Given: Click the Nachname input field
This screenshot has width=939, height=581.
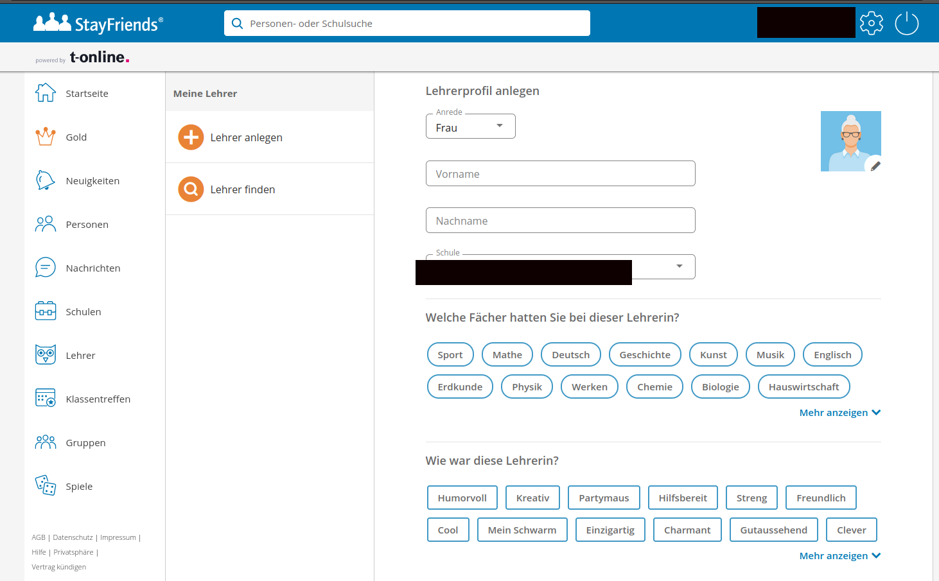Looking at the screenshot, I should pos(561,220).
